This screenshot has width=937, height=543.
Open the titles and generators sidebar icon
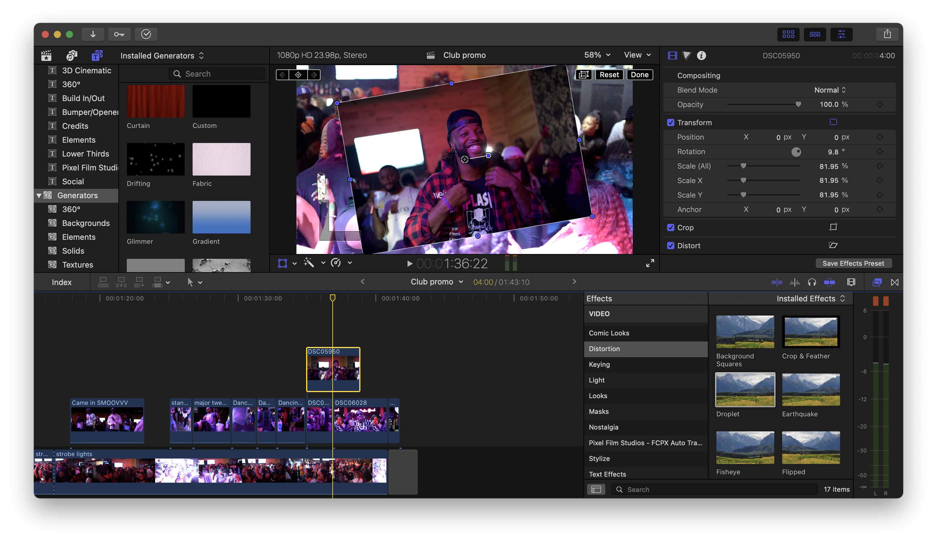coord(97,56)
